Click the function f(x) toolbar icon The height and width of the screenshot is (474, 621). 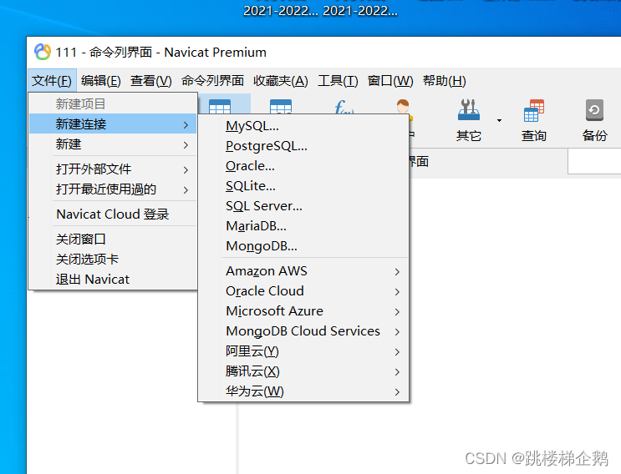click(x=344, y=106)
